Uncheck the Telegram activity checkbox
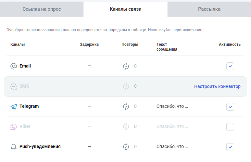The image size is (251, 162). click(x=230, y=106)
